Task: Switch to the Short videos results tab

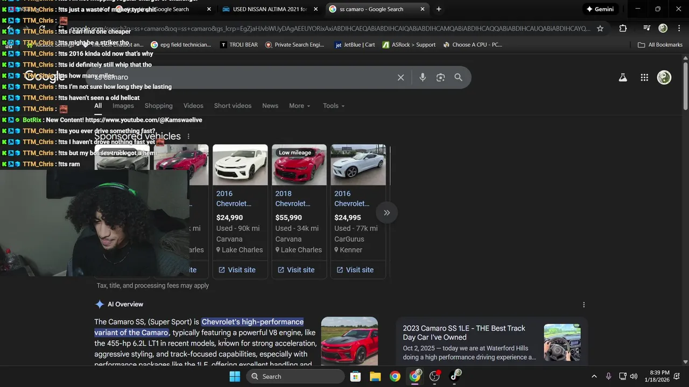Action: [x=233, y=106]
